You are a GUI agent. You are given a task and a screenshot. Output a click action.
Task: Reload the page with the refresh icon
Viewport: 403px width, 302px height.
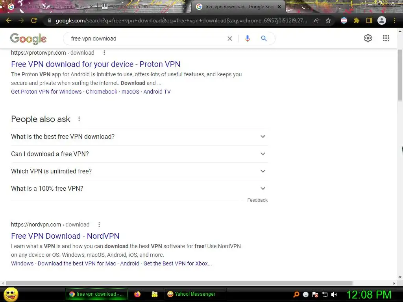[34, 20]
